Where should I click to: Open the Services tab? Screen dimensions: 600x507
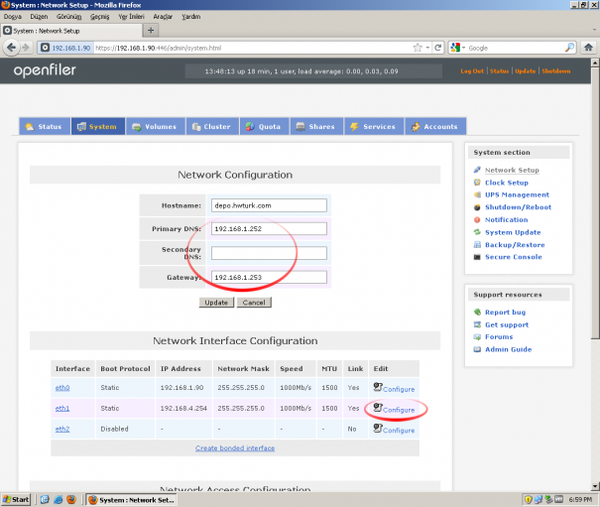374,126
